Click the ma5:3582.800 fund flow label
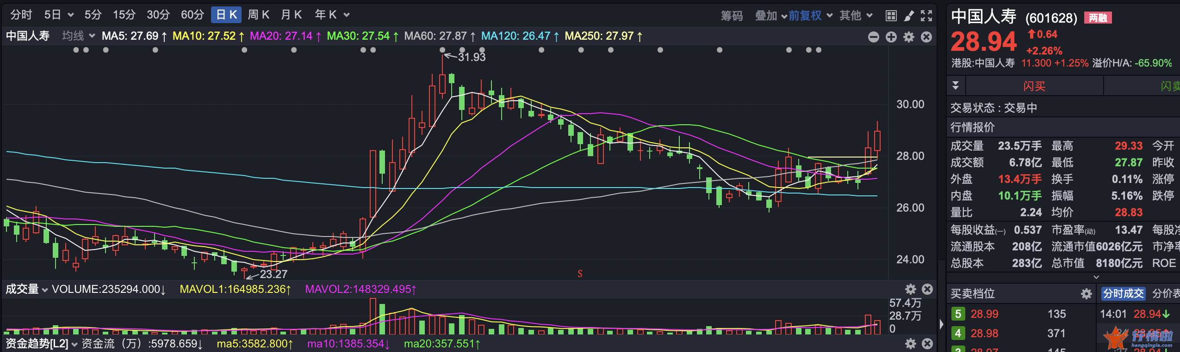Viewport: 1180px width, 352px height. pyautogui.click(x=255, y=344)
